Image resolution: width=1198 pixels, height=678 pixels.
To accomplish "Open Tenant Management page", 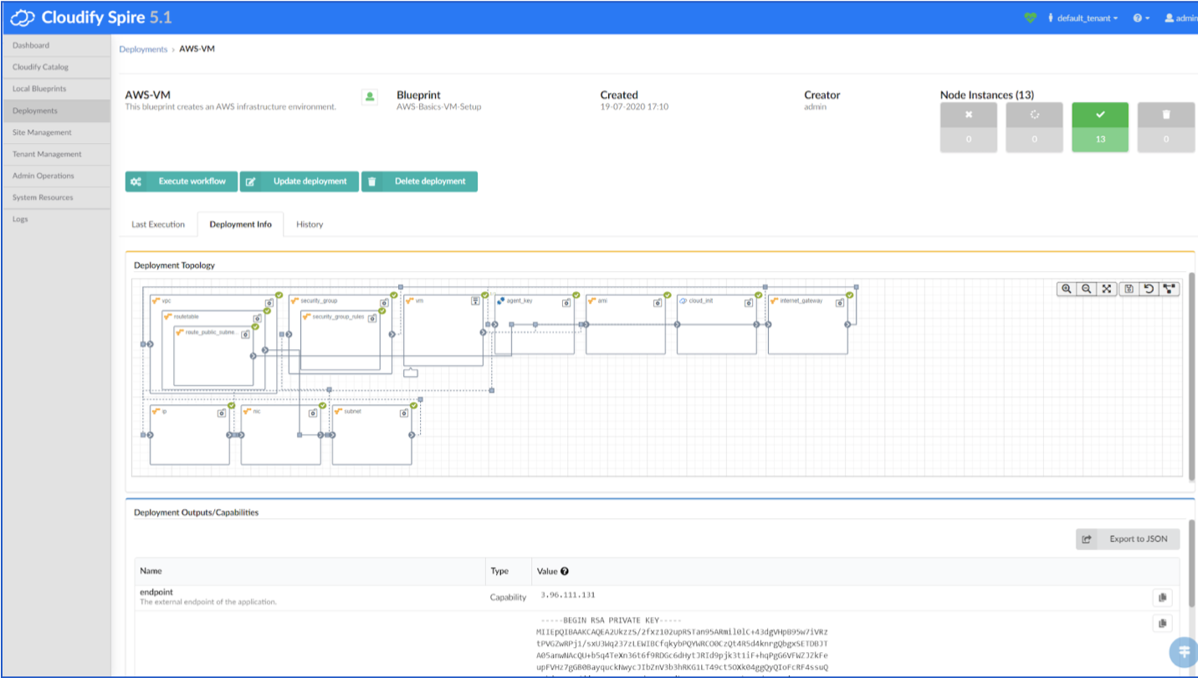I will tap(56, 154).
